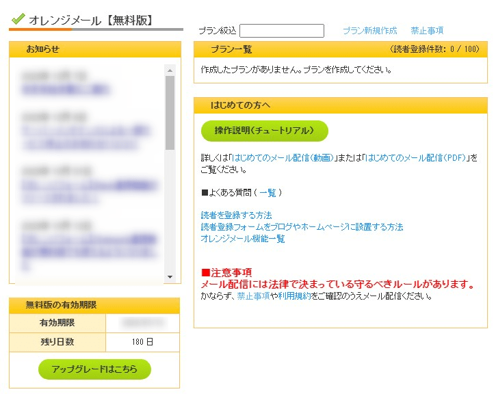Select the 作成したプランがありません message
Screen dimensions: 496x394
296,69
